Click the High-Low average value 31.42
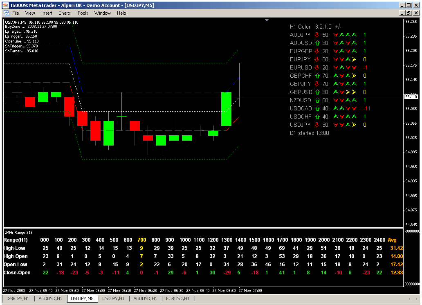Viewport: 422px width, 305px height. point(396,248)
